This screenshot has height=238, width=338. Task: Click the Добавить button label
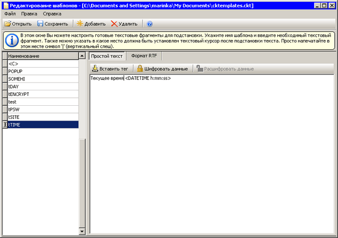[x=95, y=24]
